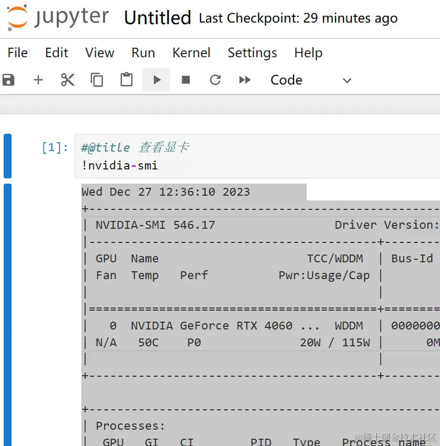Restart kernel and run all cells with the fast-forward icon

245,80
